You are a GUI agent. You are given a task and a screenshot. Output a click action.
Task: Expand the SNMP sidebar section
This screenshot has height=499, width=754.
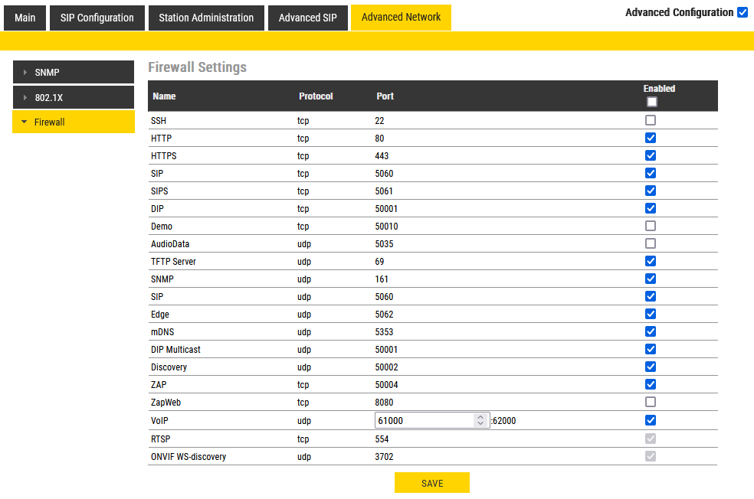point(74,72)
